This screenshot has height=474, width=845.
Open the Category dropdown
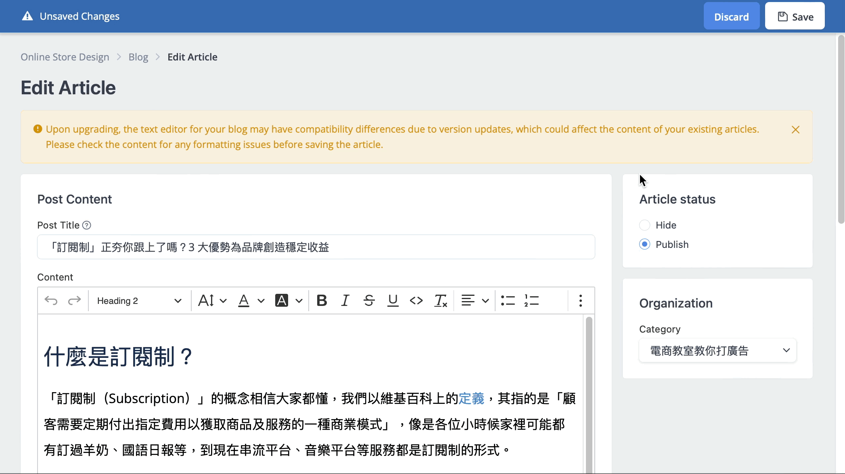click(717, 351)
